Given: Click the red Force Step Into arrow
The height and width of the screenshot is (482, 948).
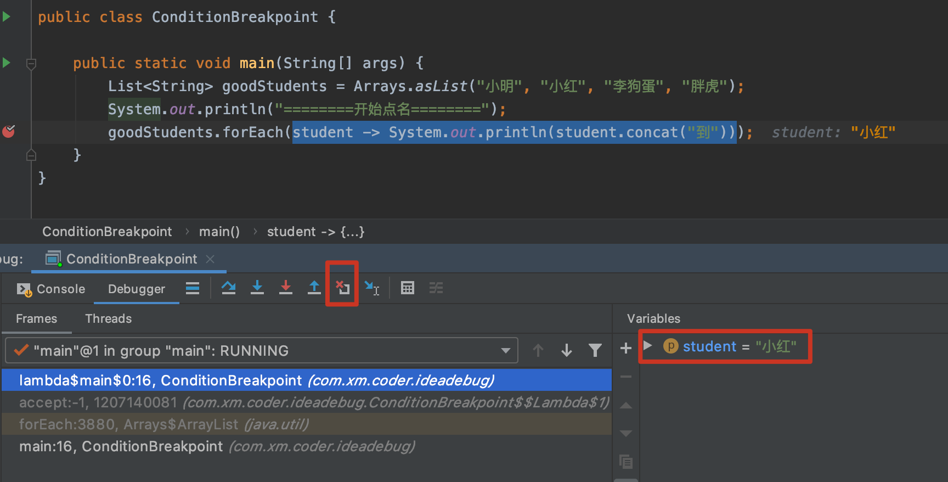Looking at the screenshot, I should tap(286, 288).
